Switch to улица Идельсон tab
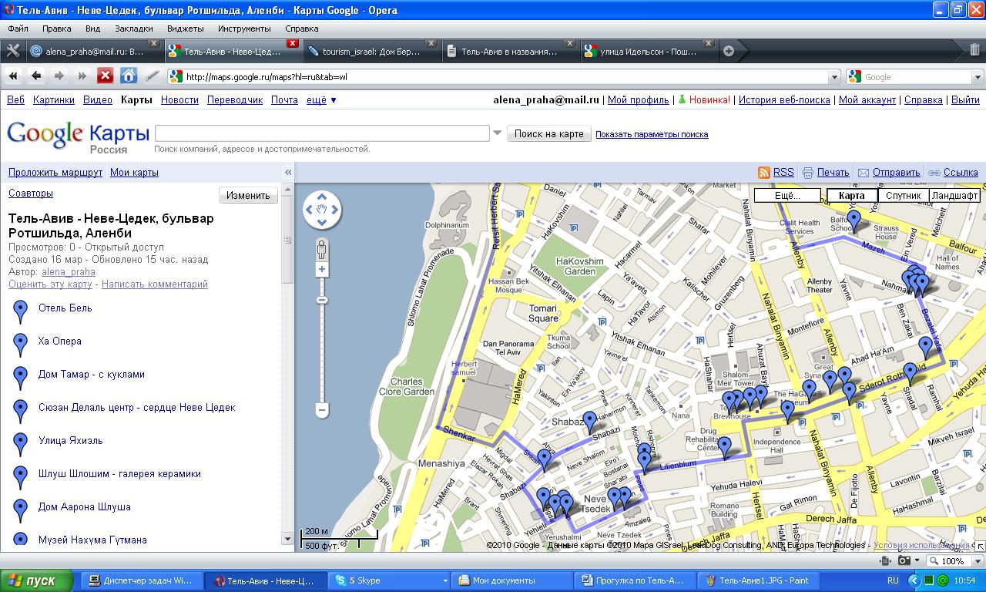The image size is (986, 592). (x=648, y=52)
